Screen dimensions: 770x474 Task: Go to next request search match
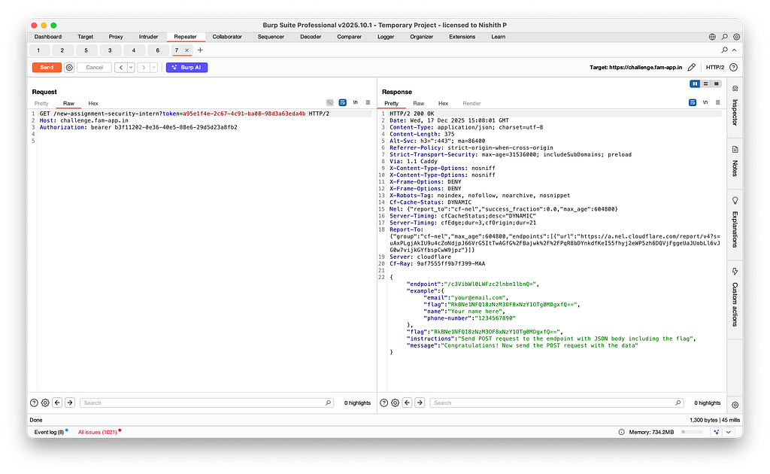(x=70, y=403)
